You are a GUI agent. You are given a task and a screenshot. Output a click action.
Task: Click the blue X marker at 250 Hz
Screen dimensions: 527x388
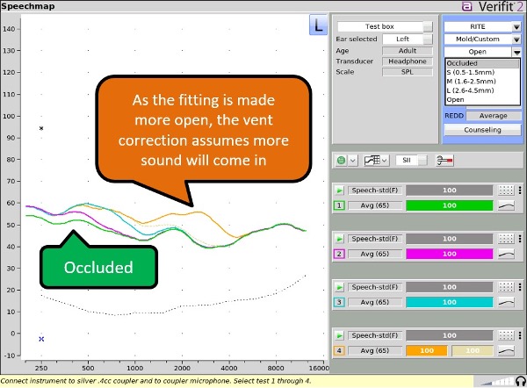(41, 340)
